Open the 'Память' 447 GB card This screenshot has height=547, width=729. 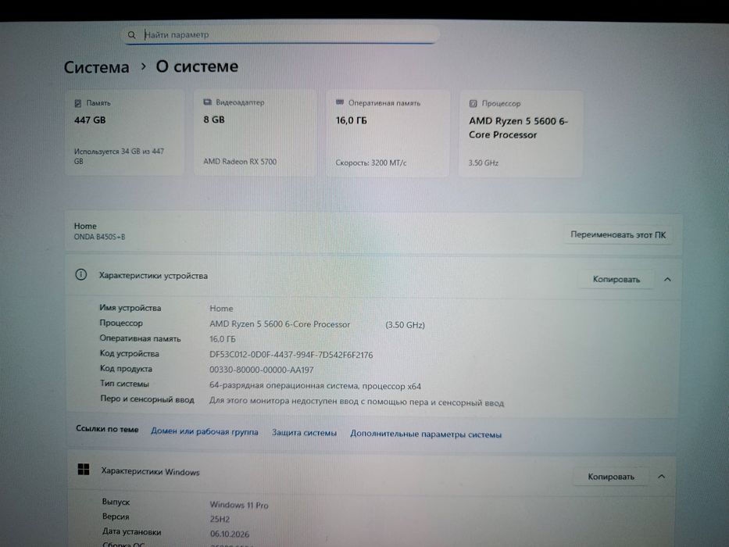click(x=124, y=134)
